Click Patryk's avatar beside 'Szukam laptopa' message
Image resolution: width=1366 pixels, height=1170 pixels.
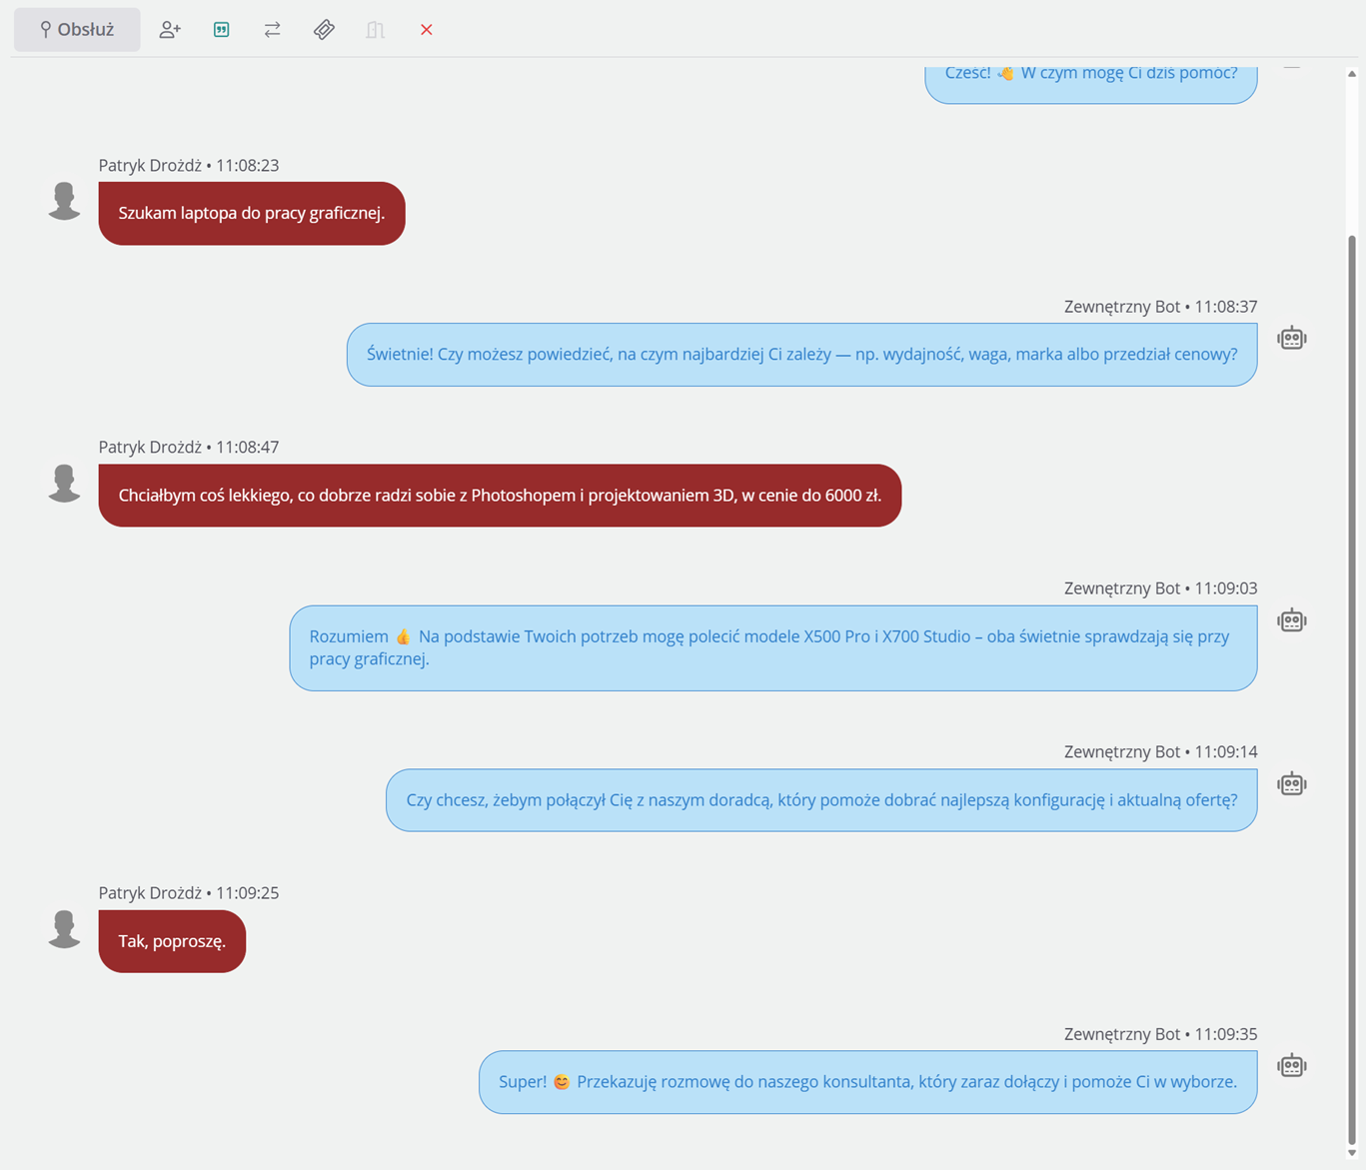pos(65,201)
